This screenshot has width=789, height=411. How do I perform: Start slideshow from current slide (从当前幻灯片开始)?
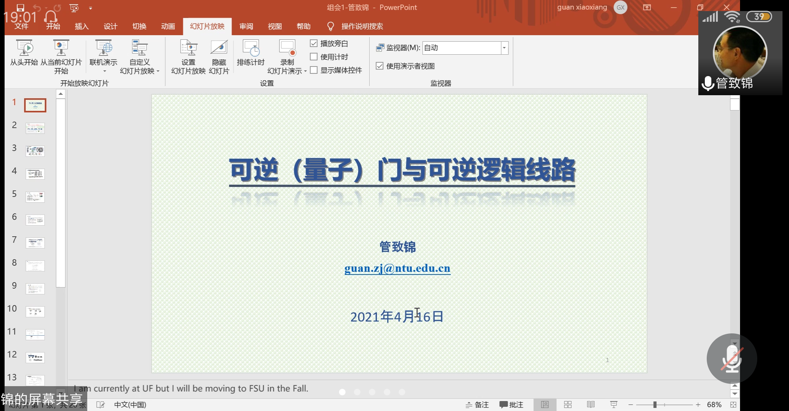[x=61, y=49]
